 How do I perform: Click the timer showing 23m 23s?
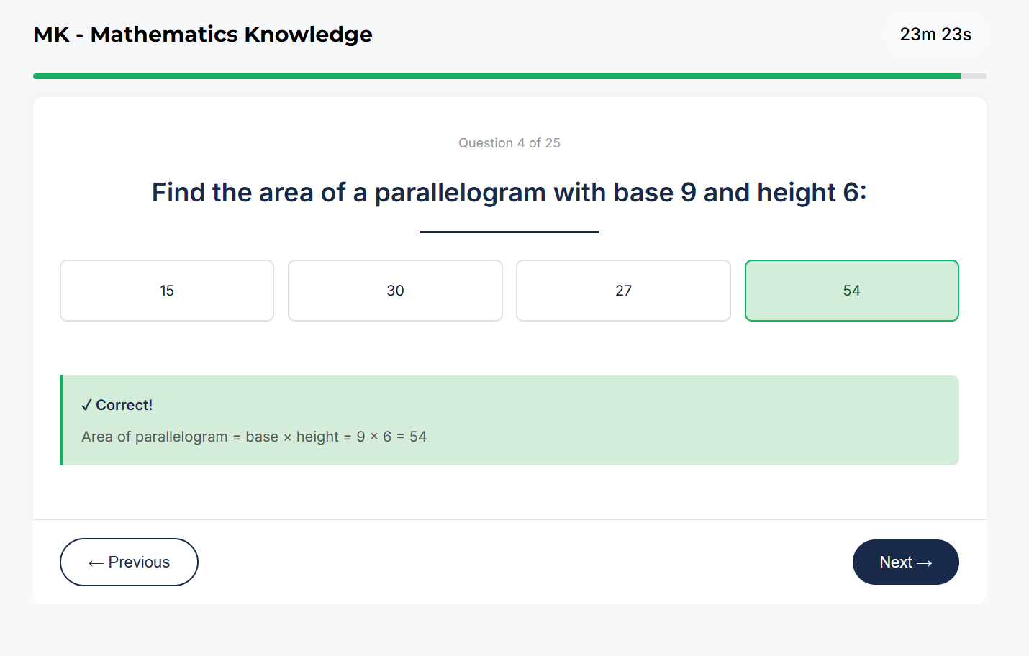click(935, 34)
